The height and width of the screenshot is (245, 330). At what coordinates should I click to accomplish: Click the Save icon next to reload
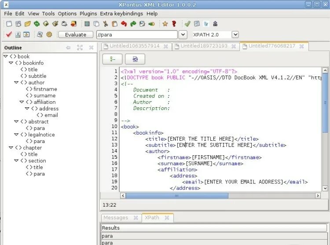click(x=46, y=24)
